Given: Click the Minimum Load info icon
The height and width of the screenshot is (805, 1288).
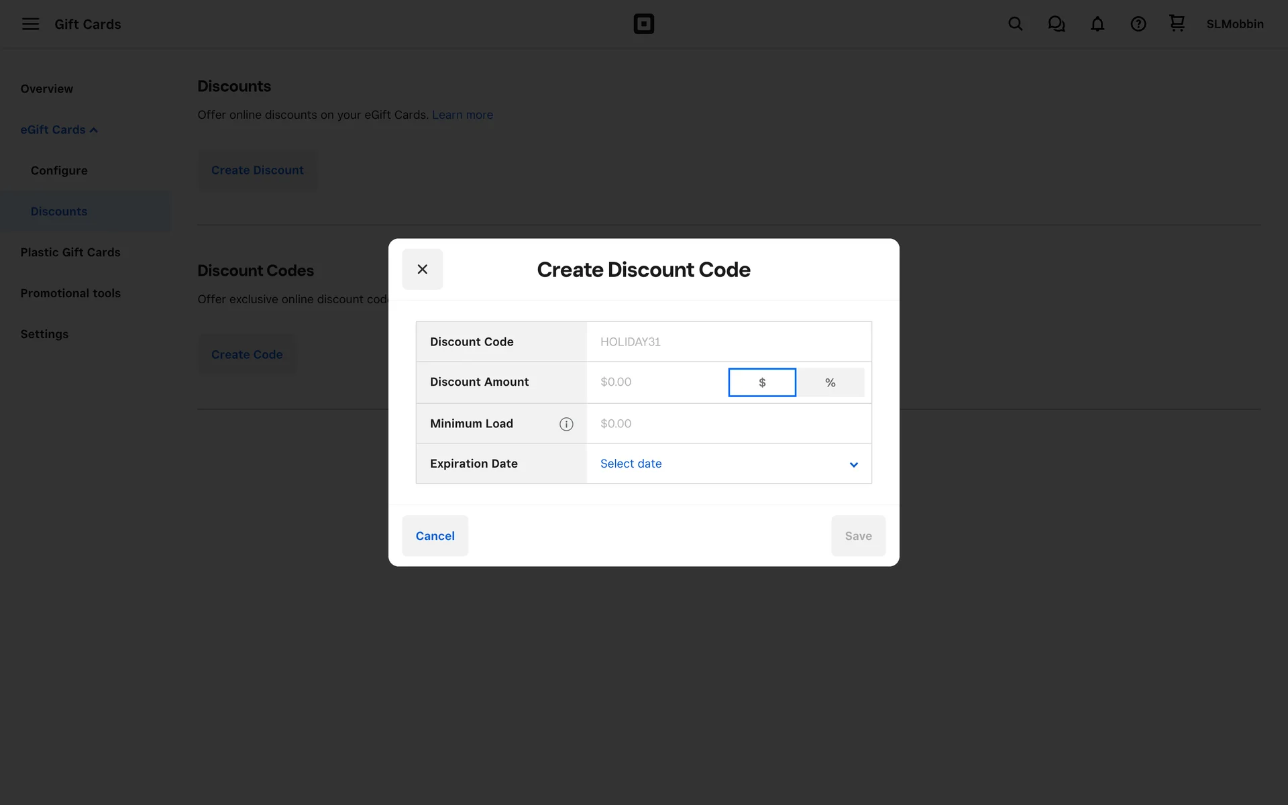Looking at the screenshot, I should tap(566, 424).
